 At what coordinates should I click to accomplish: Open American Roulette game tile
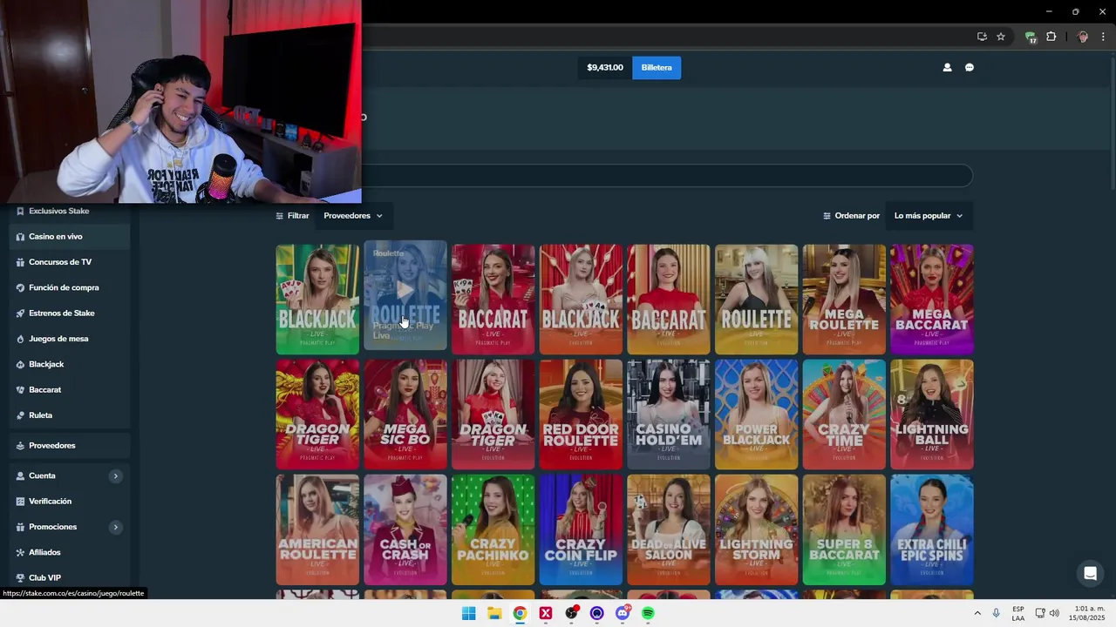(x=317, y=529)
